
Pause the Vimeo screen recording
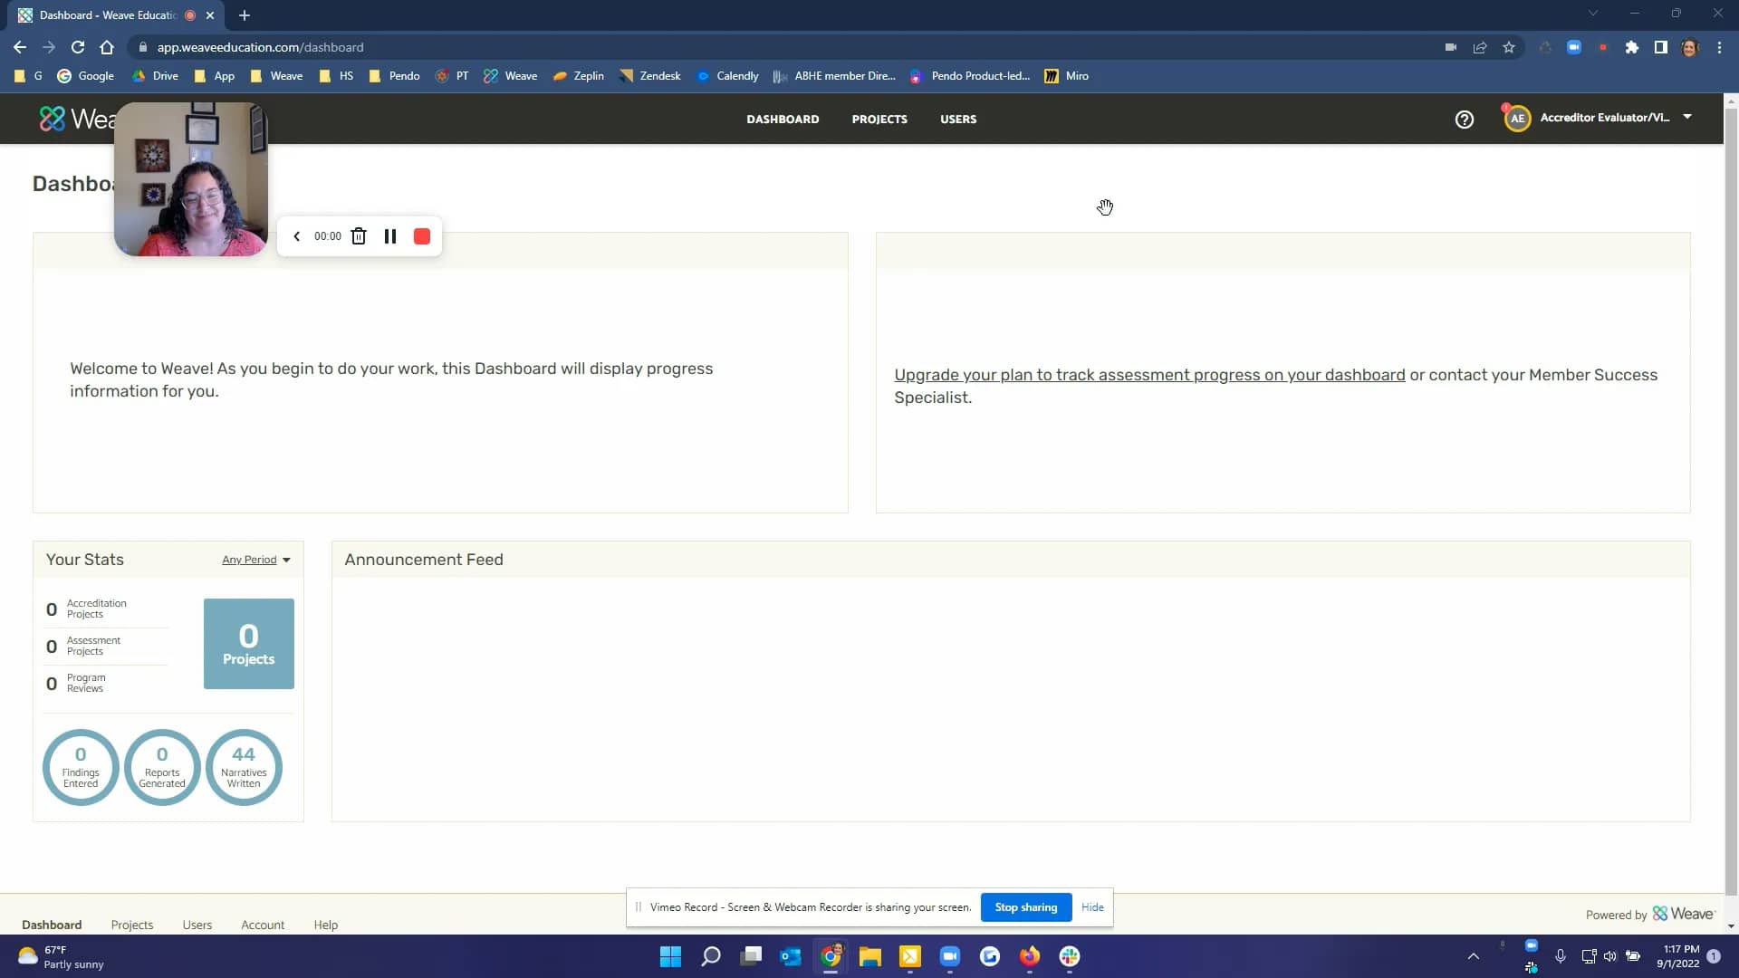pos(390,236)
